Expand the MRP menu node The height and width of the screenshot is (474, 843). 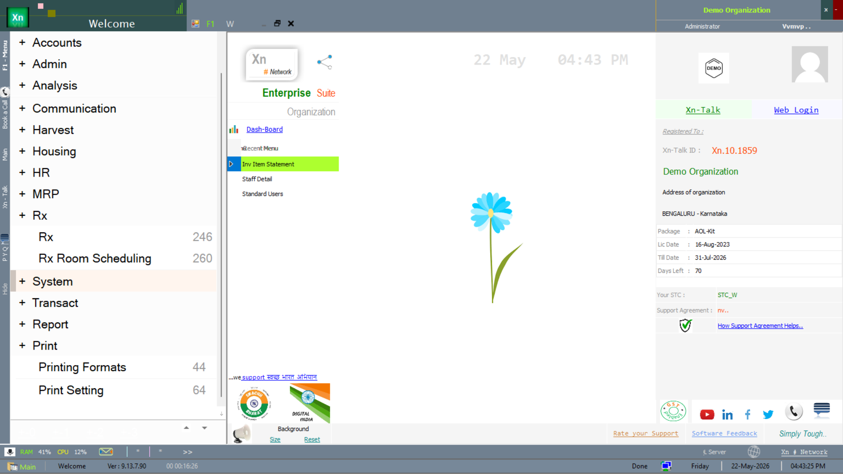pos(22,194)
